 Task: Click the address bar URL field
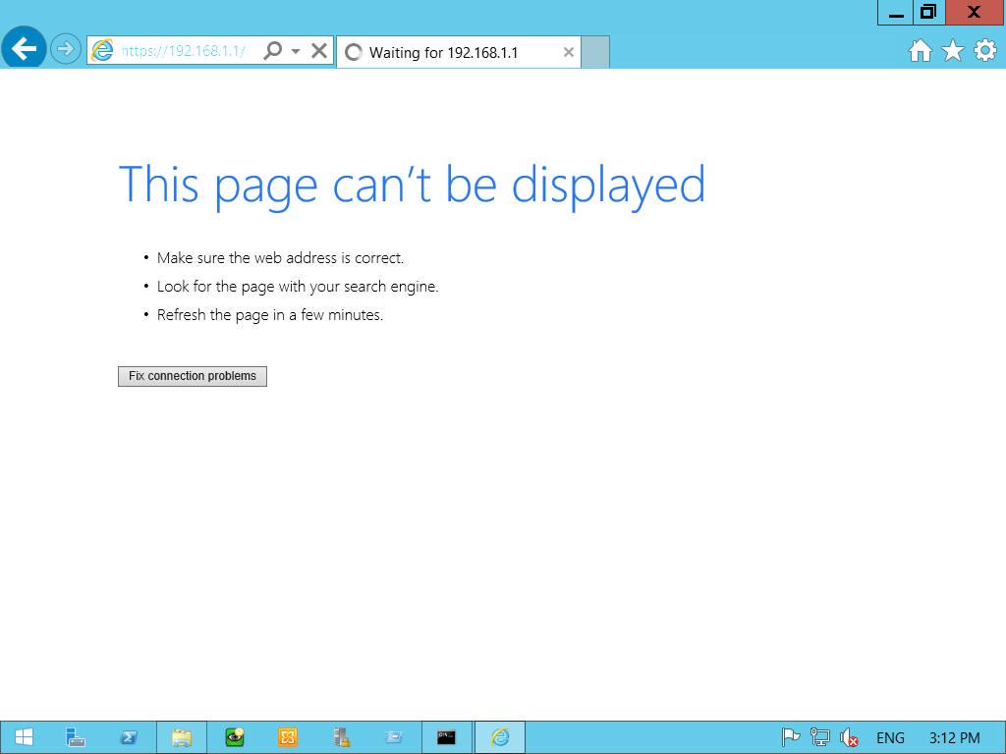point(183,51)
